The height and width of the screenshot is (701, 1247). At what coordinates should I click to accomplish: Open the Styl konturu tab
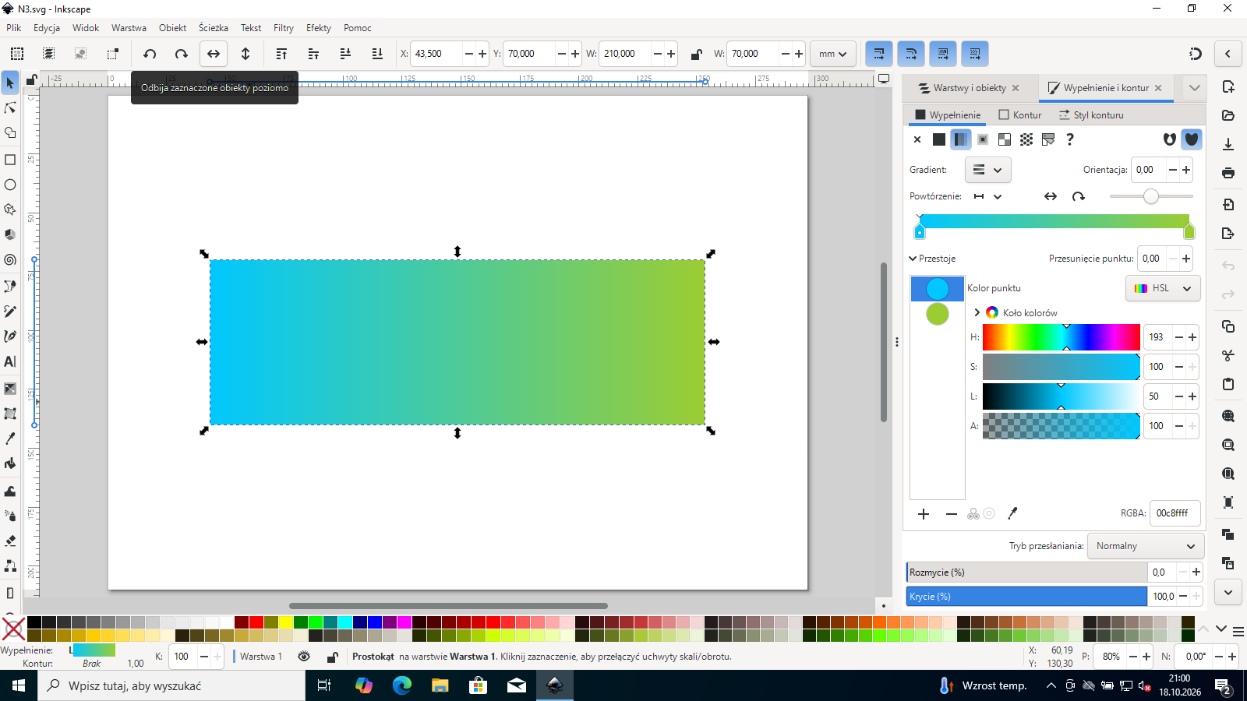pyautogui.click(x=1091, y=114)
